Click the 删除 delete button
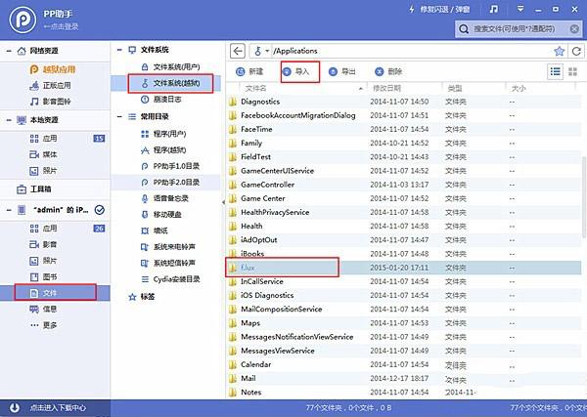Viewport: 587px width, 417px height. pos(388,71)
